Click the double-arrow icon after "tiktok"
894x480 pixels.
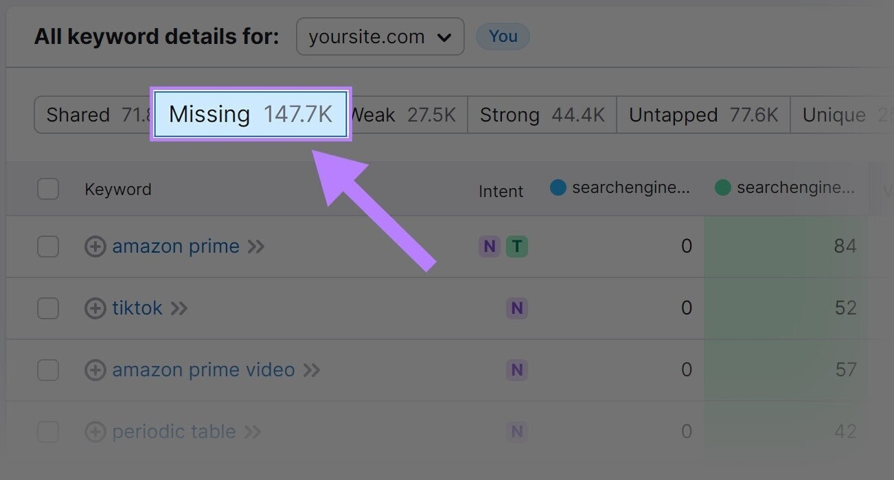pyautogui.click(x=179, y=308)
